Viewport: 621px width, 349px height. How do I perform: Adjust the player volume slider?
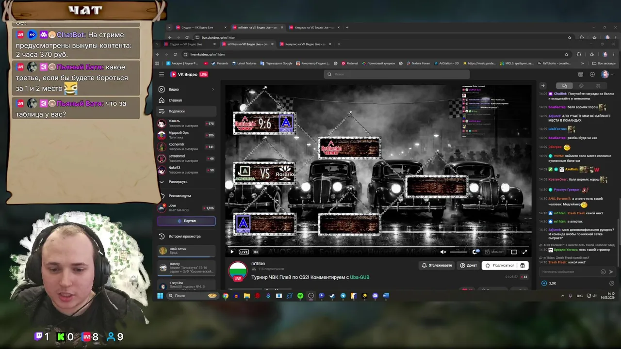[458, 252]
